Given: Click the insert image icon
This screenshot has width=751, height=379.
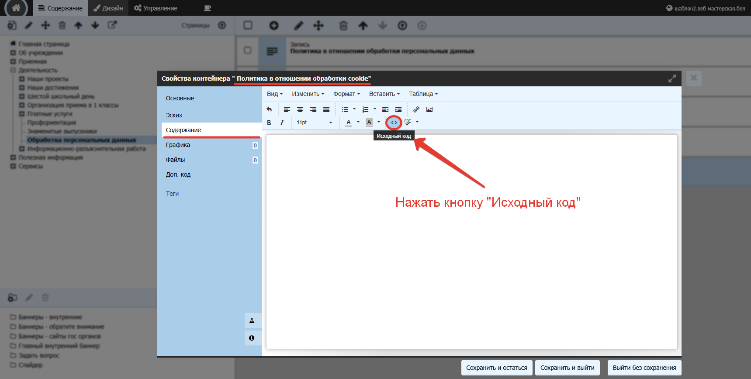Looking at the screenshot, I should tap(429, 109).
